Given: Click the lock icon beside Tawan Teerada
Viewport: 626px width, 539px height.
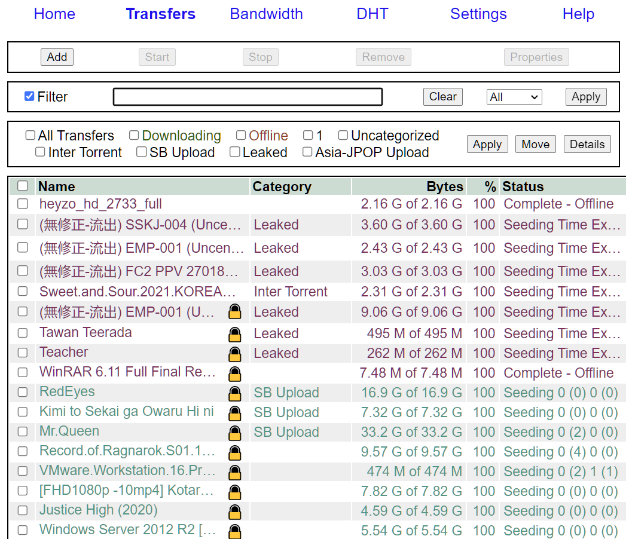Looking at the screenshot, I should [x=235, y=334].
